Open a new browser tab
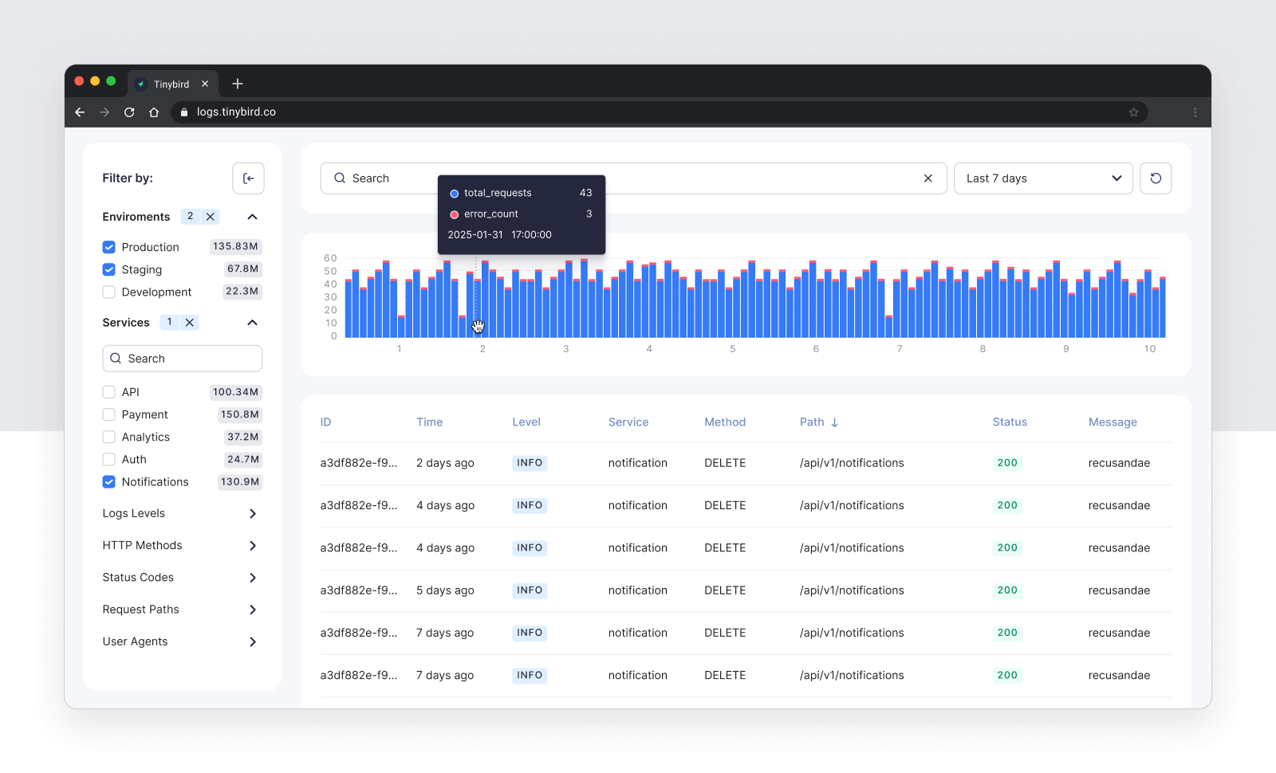The width and height of the screenshot is (1276, 773). click(x=238, y=84)
